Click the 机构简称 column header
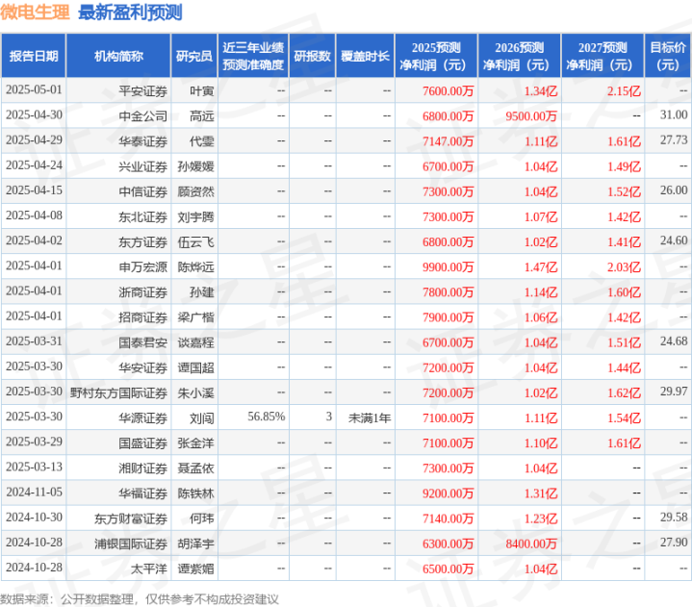The width and height of the screenshot is (692, 607). click(118, 56)
